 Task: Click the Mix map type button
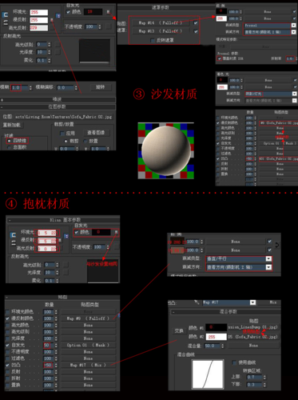tap(273, 302)
